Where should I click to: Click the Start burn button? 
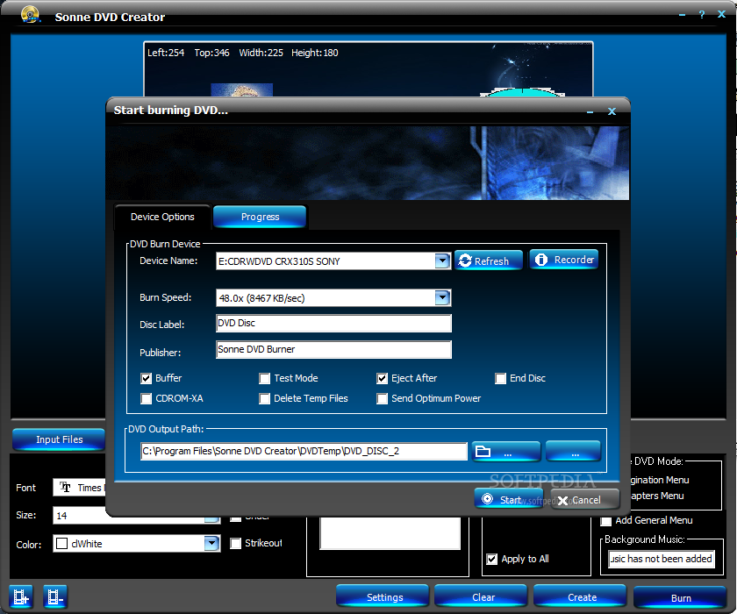[509, 499]
